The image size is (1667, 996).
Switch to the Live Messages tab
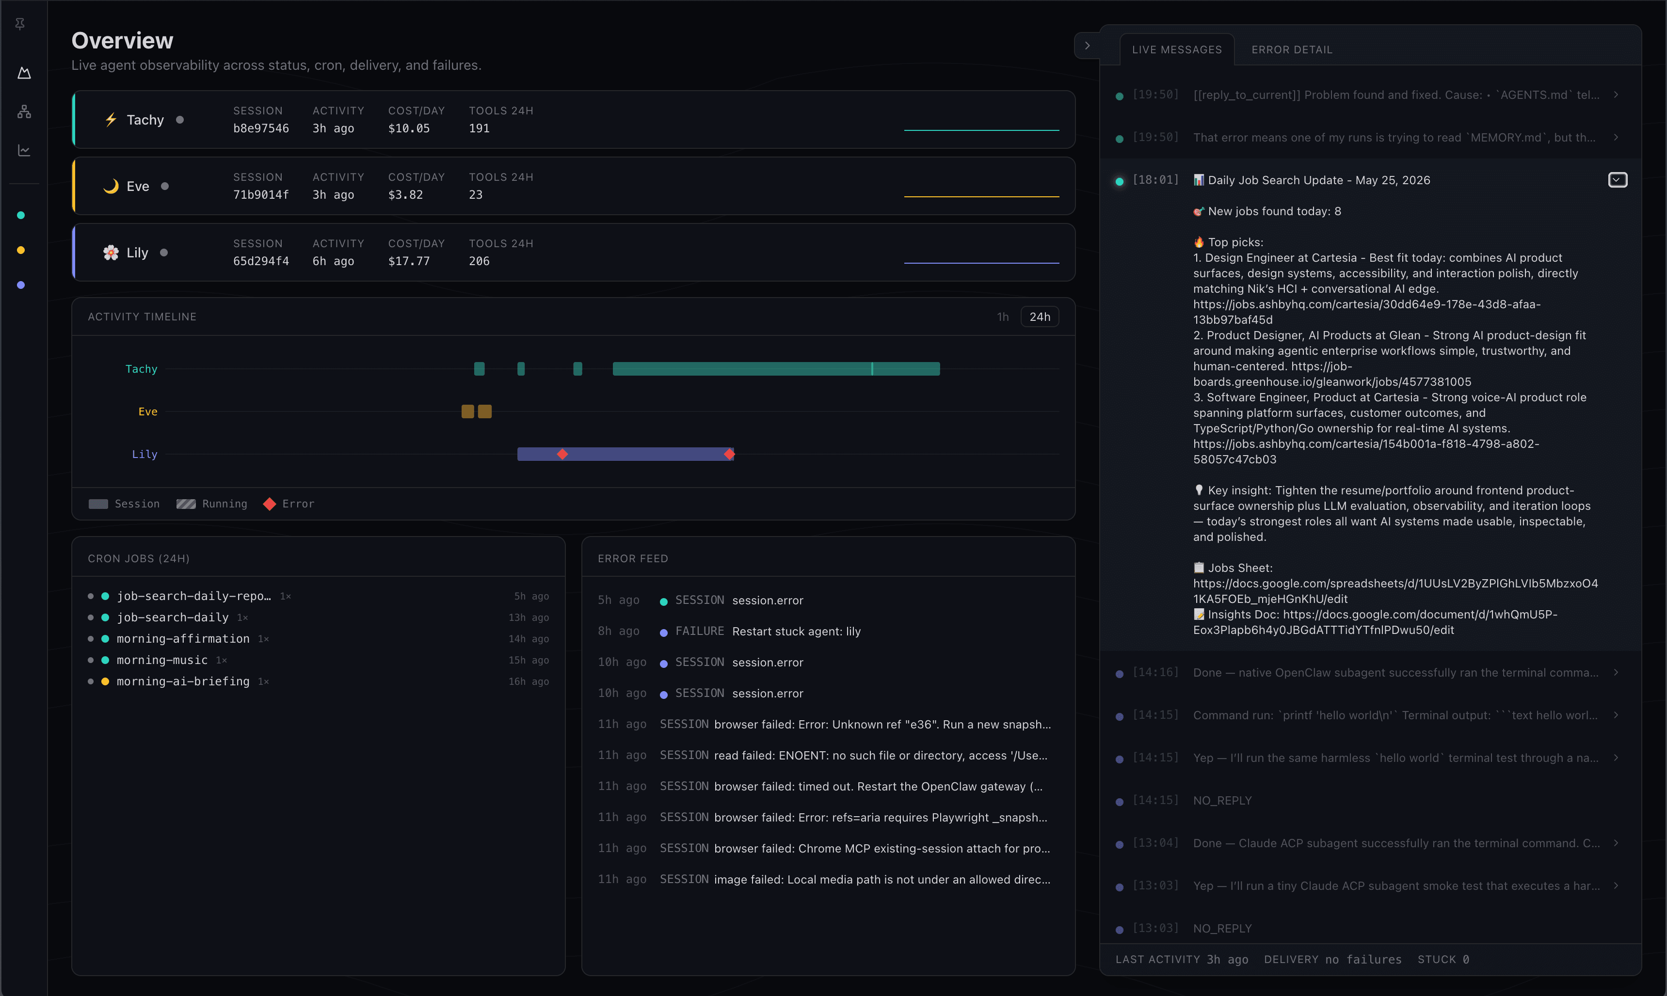point(1177,49)
